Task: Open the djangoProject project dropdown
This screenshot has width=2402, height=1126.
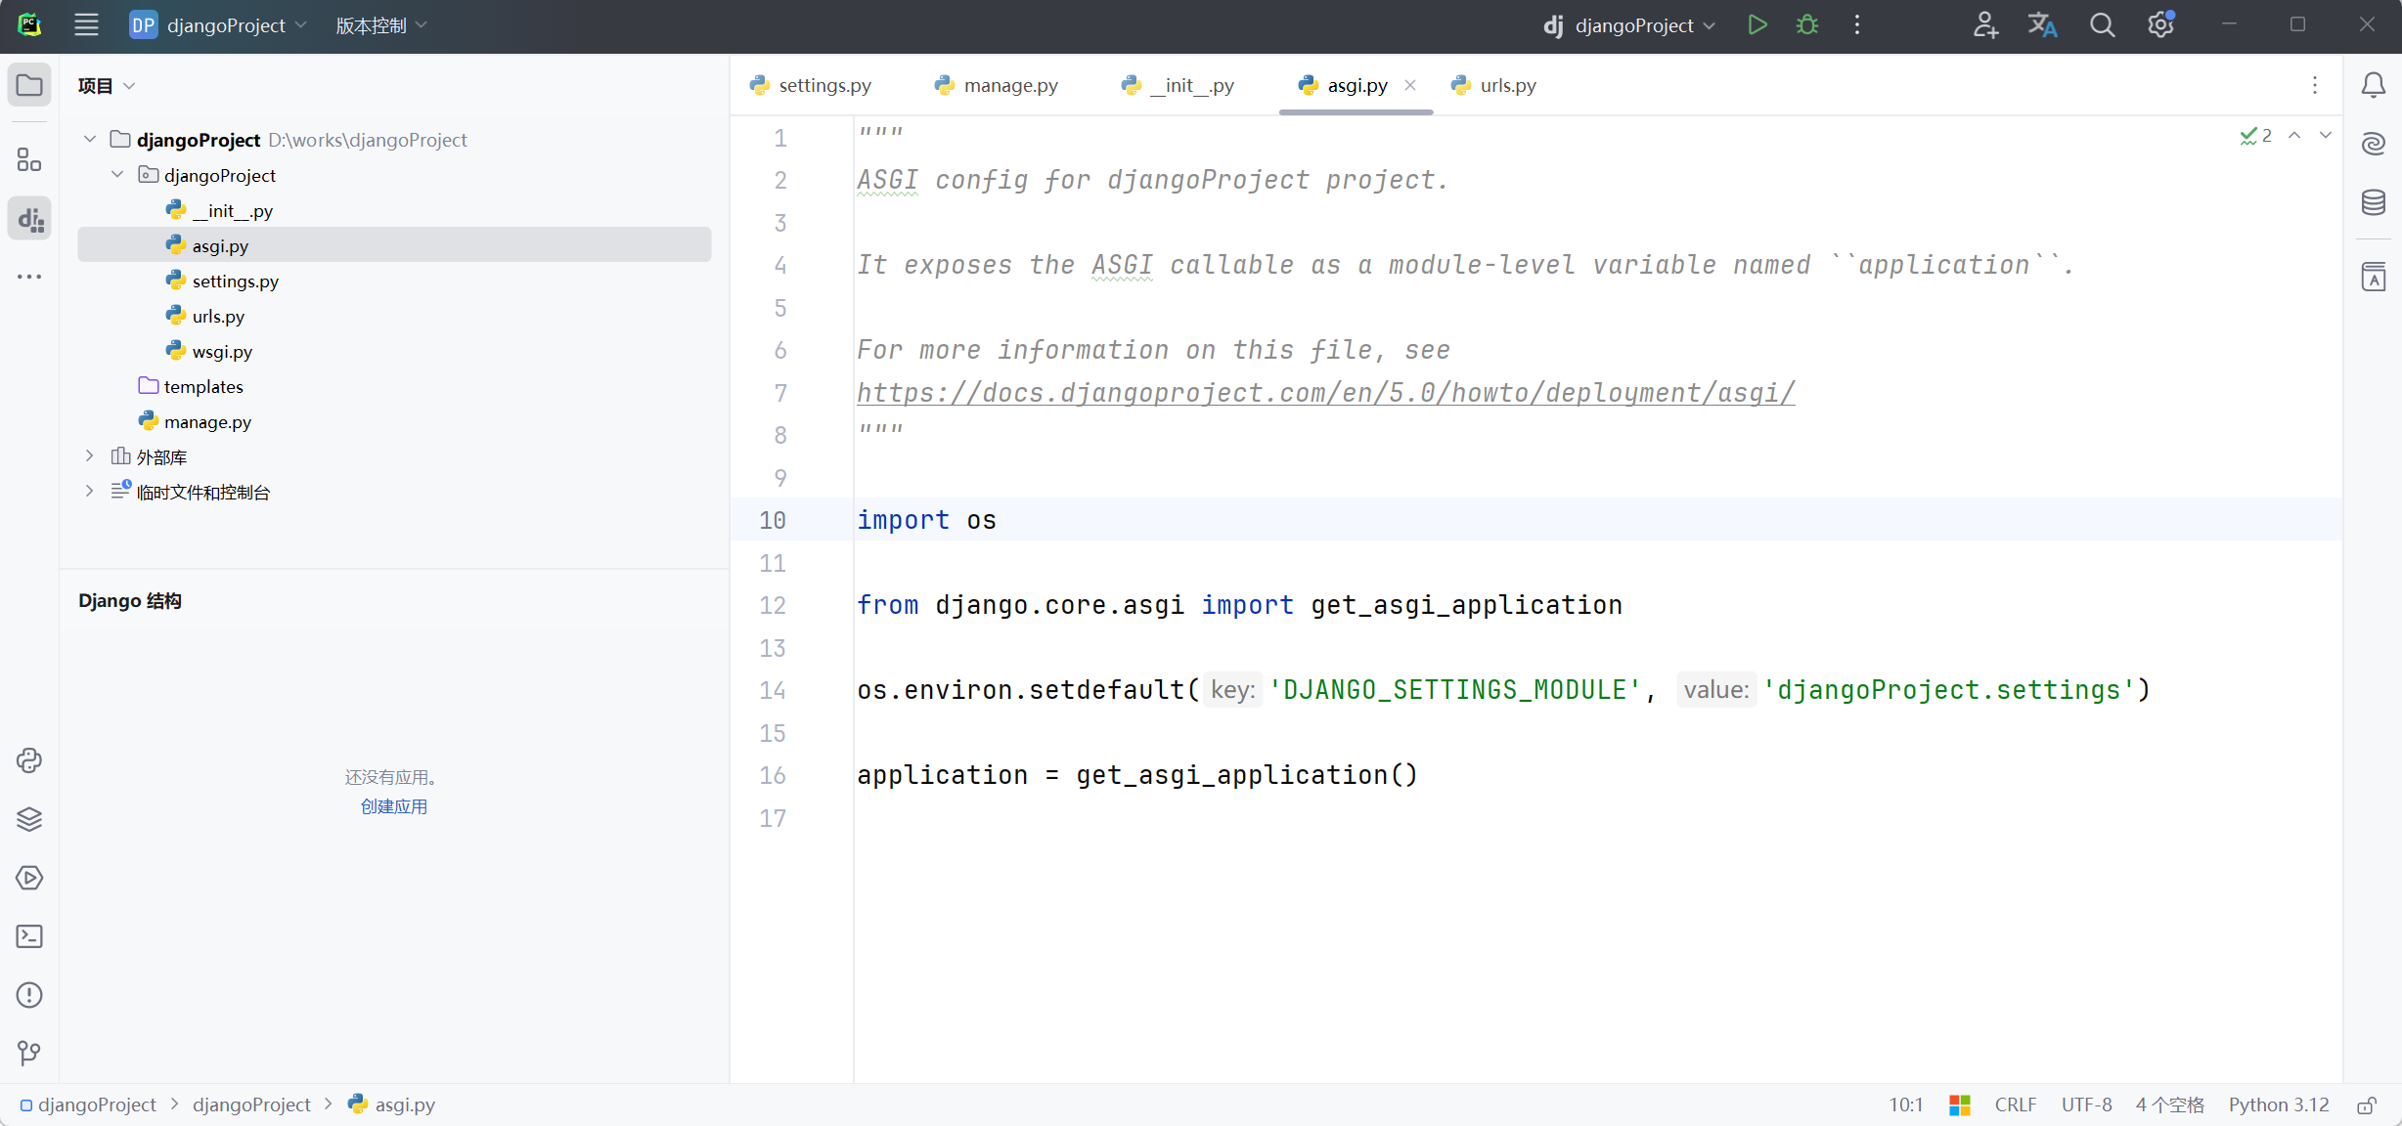Action: pos(219,25)
